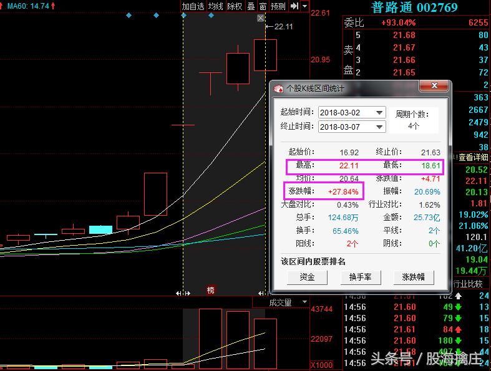Viewport: 491px width, 371px height.
Task: Click the third blue diamond on dashed line
Action: [184, 15]
